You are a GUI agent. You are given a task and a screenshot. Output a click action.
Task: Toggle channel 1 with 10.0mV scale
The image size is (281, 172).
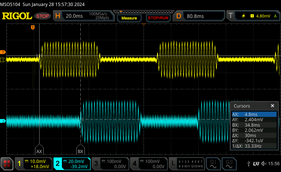pyautogui.click(x=33, y=164)
